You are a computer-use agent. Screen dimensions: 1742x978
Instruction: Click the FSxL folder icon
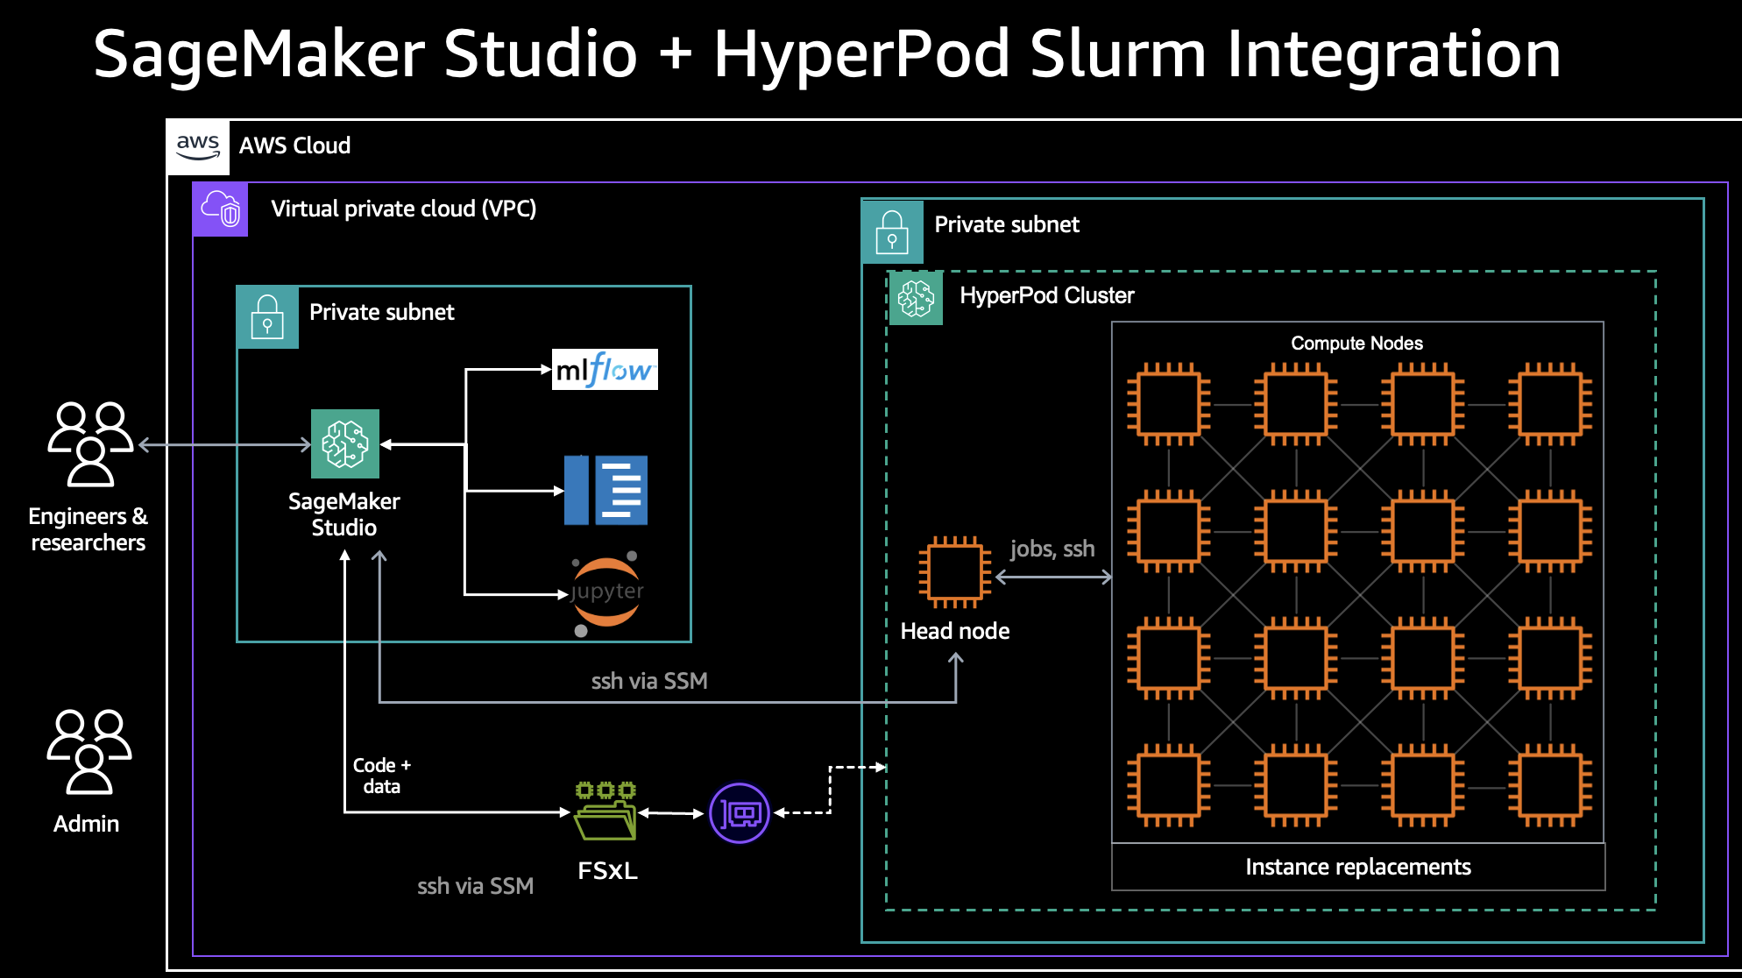coord(605,811)
